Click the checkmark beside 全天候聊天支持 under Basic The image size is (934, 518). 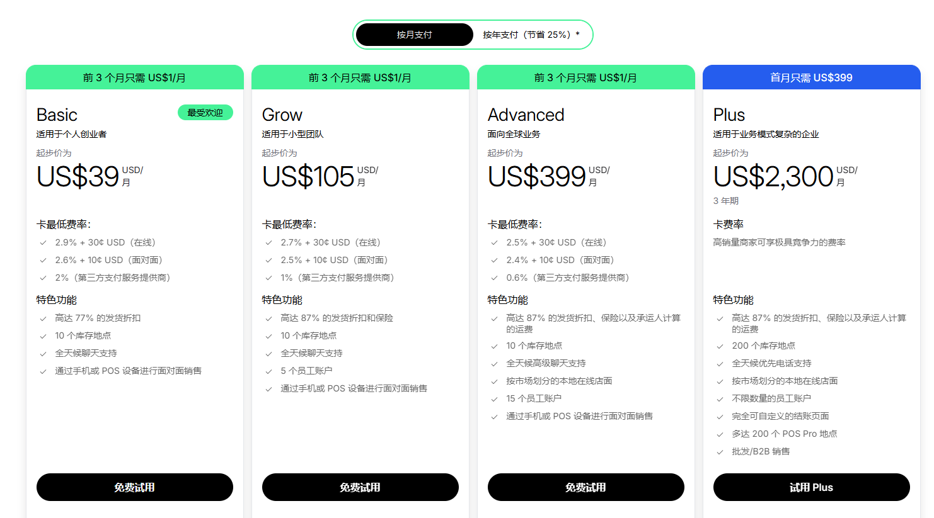43,353
